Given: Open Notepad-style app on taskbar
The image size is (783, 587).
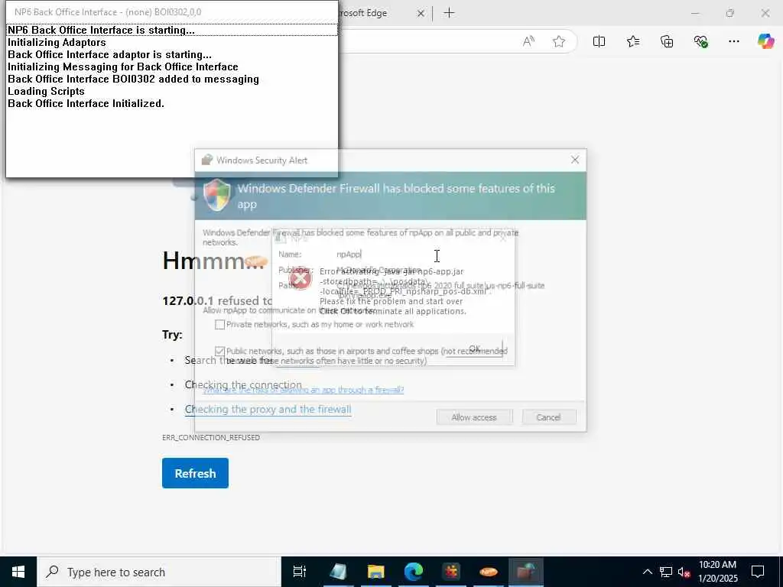Looking at the screenshot, I should tap(338, 572).
